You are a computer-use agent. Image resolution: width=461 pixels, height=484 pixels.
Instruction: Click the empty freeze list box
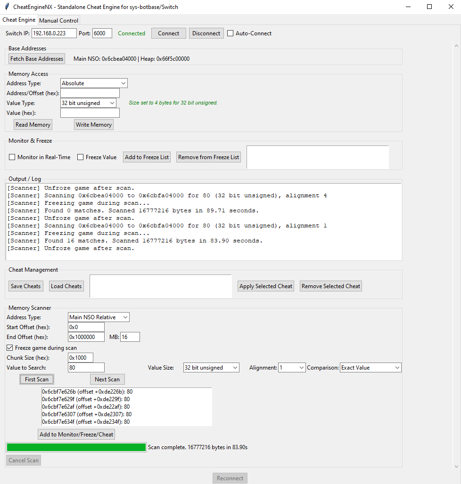(x=318, y=157)
